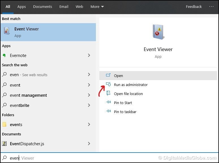Image resolution: width=219 pixels, height=163 pixels.
Task: Select the Email filter tab
Action: click(64, 7)
